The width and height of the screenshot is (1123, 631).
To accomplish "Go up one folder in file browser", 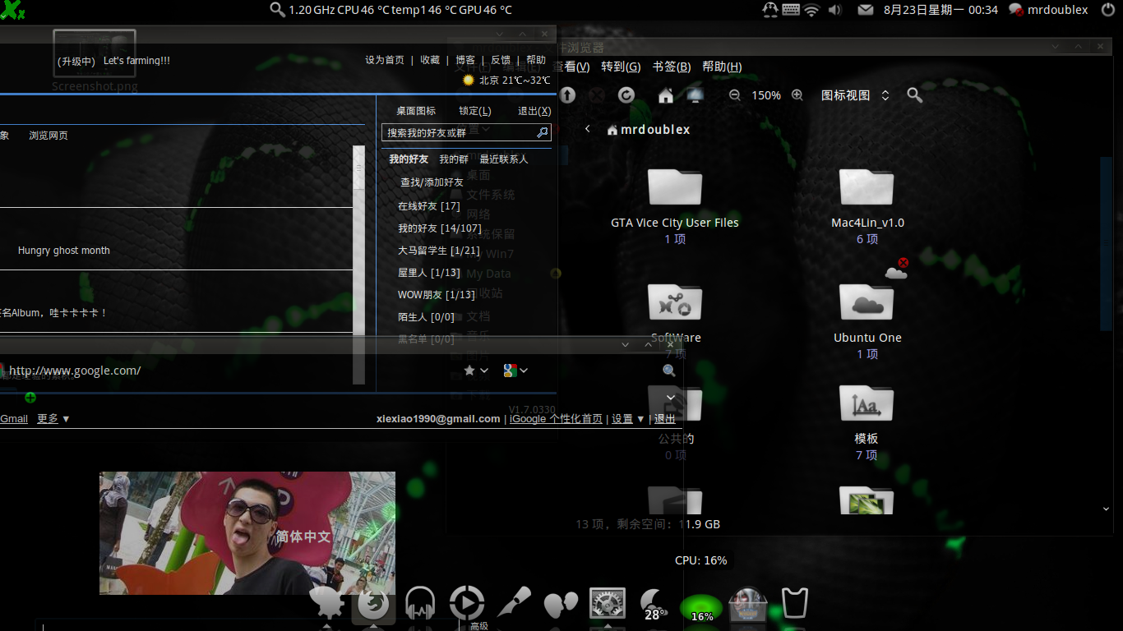I will [x=568, y=95].
